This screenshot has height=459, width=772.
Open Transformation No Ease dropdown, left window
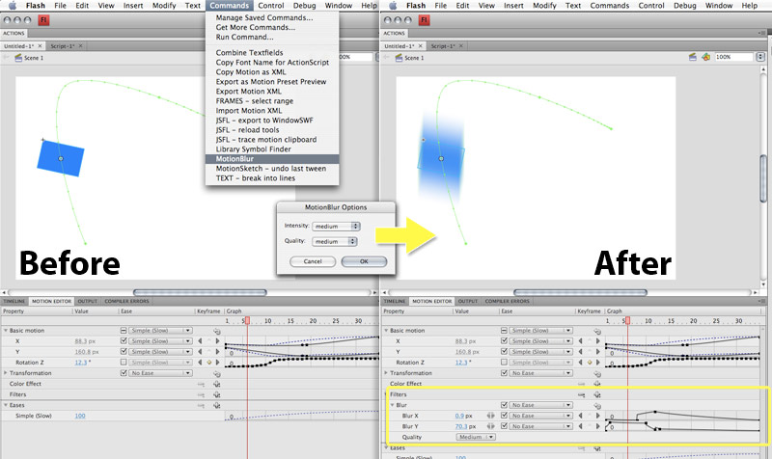[x=160, y=373]
